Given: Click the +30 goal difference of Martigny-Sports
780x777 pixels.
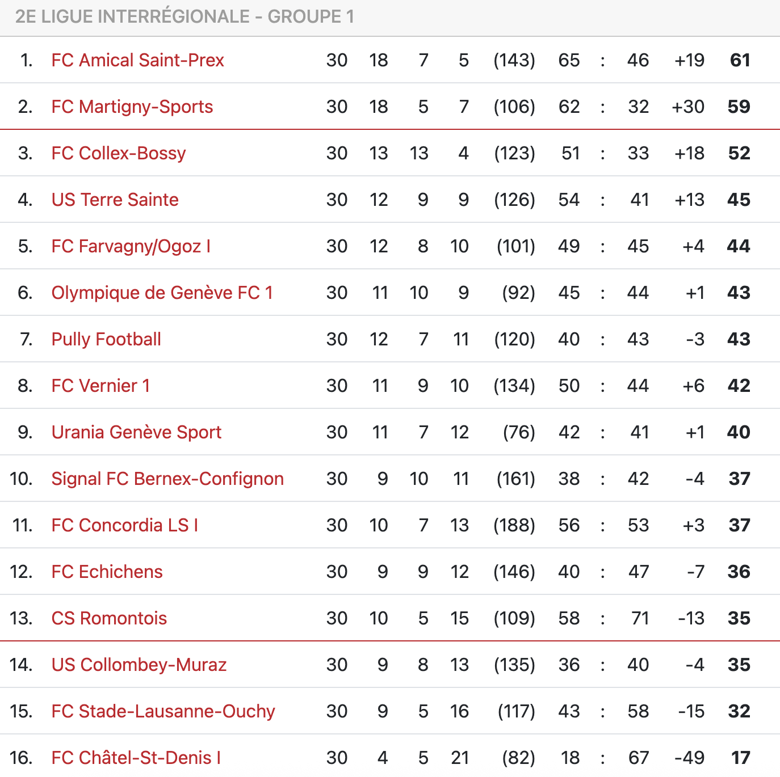Looking at the screenshot, I should point(688,107).
